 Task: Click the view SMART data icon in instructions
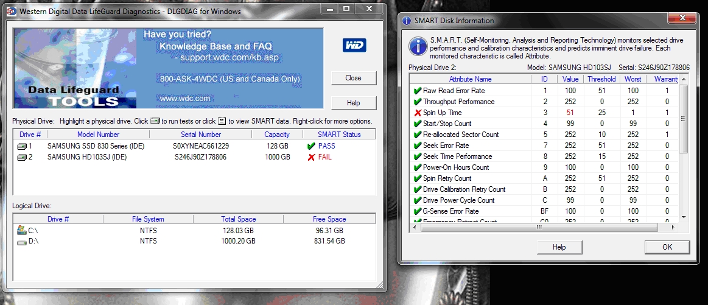222,121
